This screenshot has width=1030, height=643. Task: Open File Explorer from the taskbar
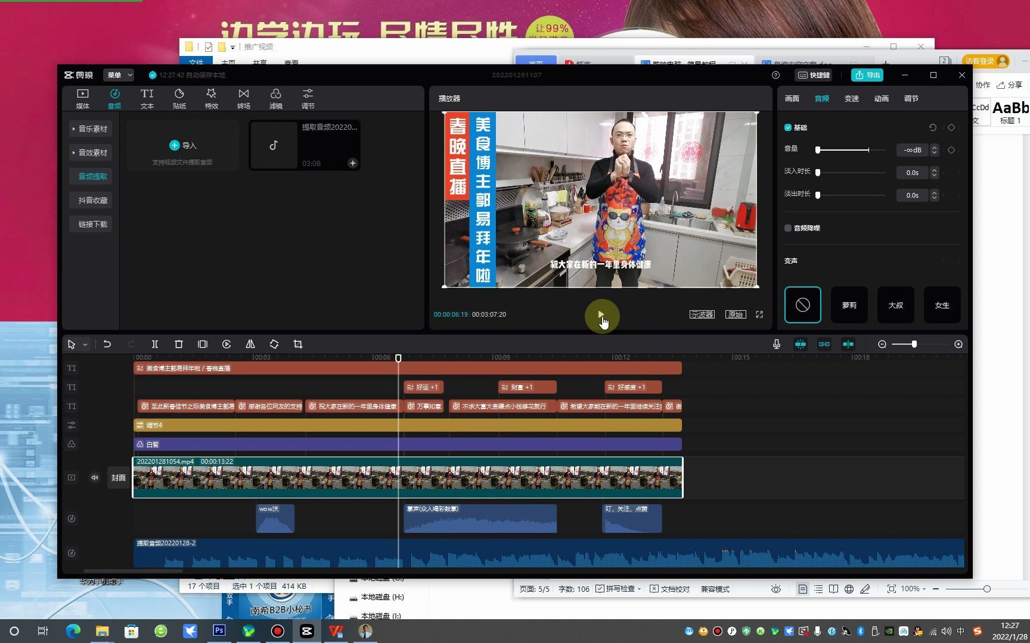pos(103,630)
